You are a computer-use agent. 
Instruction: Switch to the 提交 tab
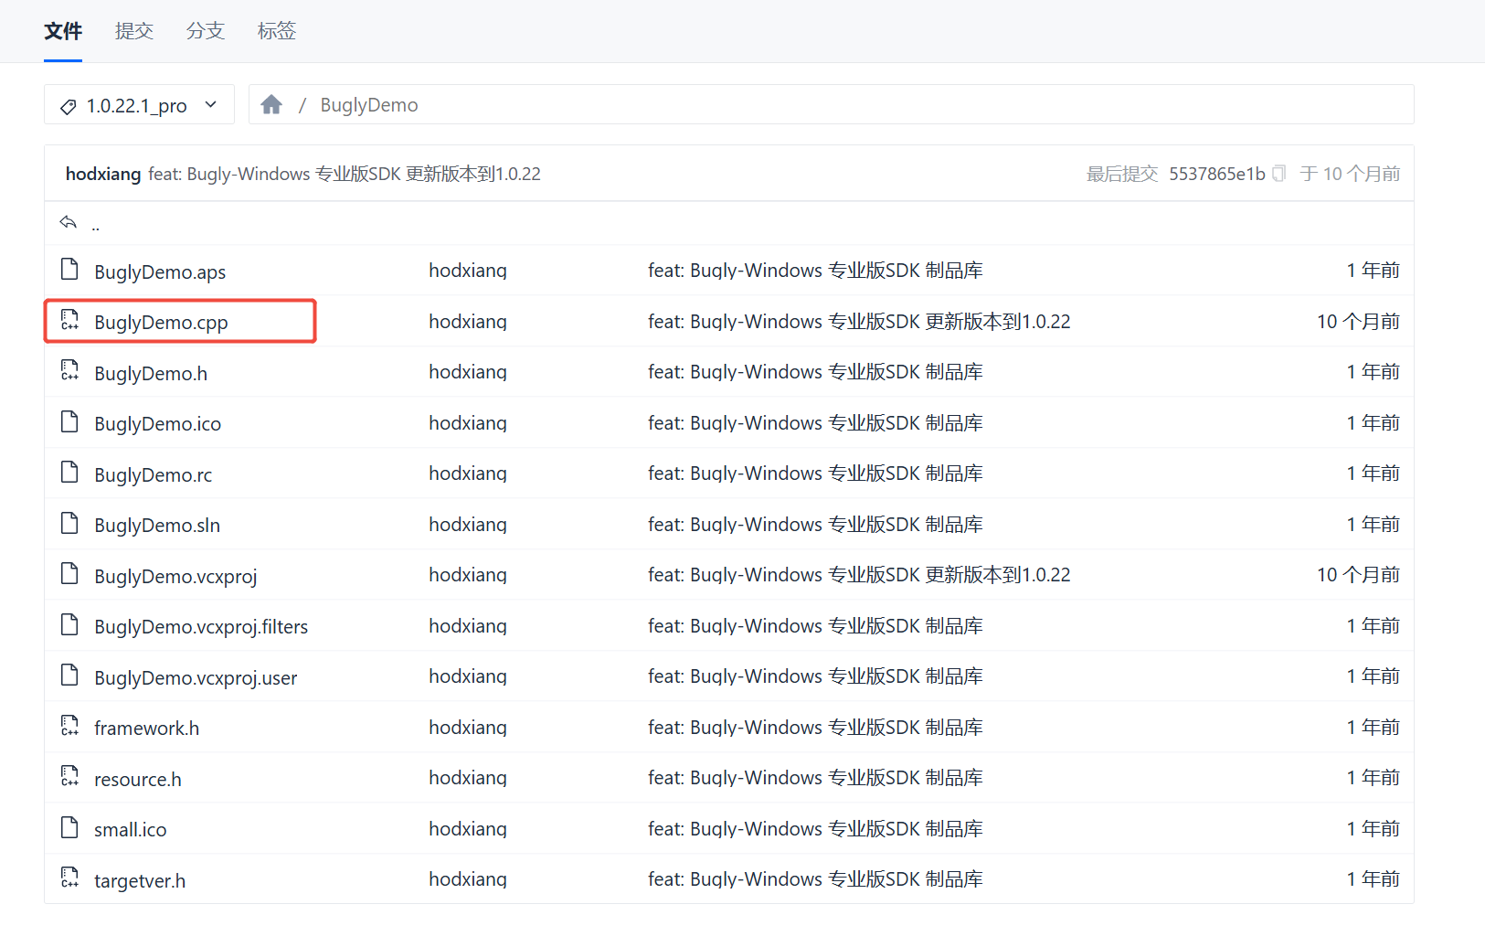133,31
